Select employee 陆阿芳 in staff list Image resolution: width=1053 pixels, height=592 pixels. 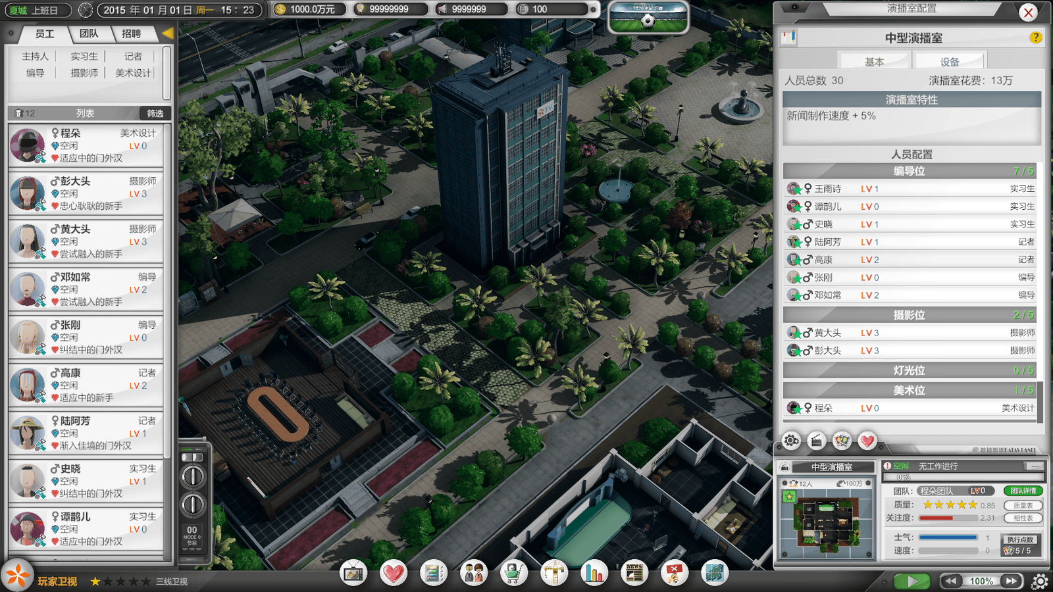click(86, 433)
